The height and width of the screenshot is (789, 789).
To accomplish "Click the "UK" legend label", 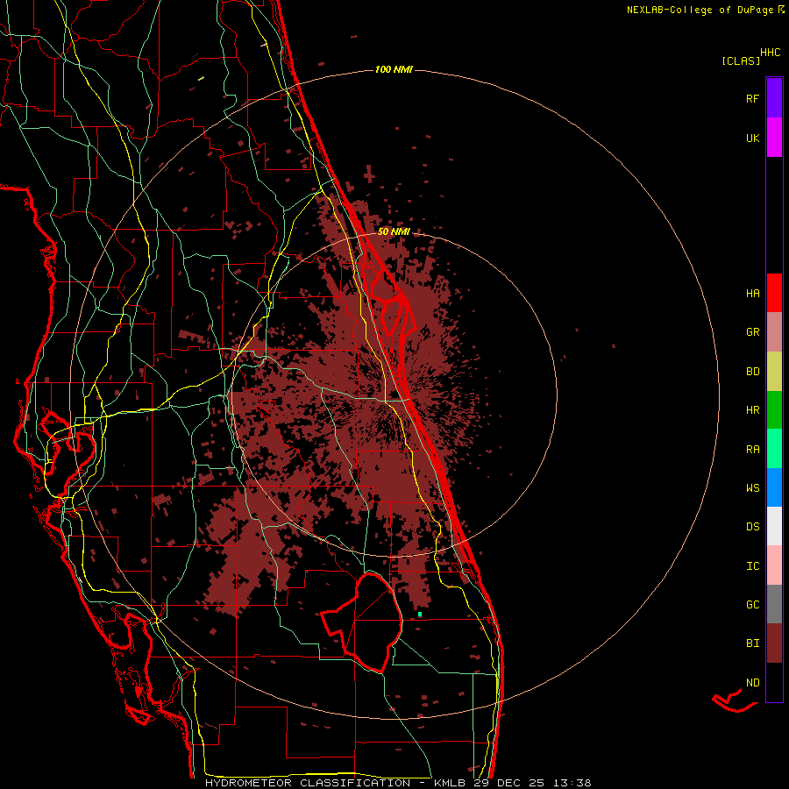I will pyautogui.click(x=752, y=138).
